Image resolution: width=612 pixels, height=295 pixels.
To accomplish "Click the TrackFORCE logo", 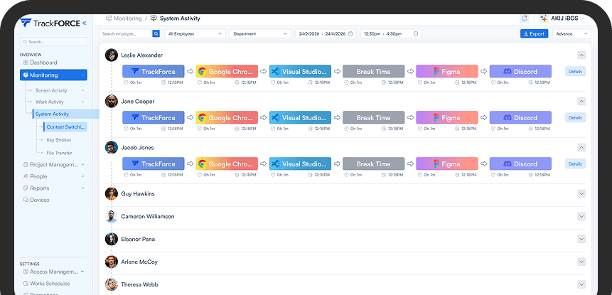I will tap(50, 23).
